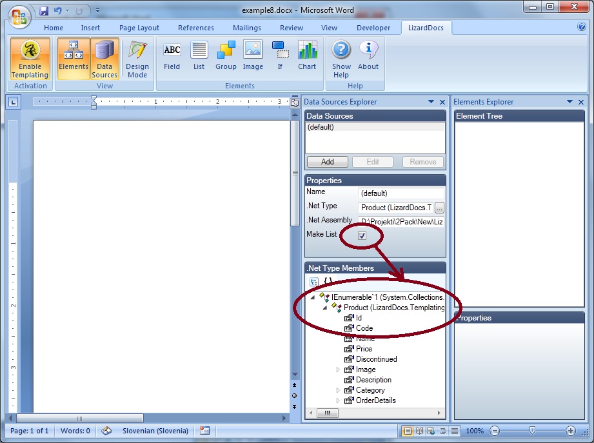The width and height of the screenshot is (594, 443).
Task: Toggle the ruler view button above scrollbar
Action: [294, 103]
